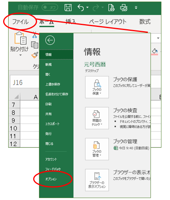Select row 12 header

pyautogui.click(x=14, y=143)
